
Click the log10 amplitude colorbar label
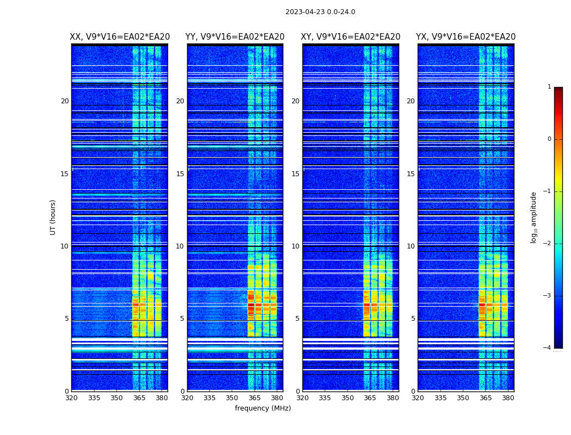coord(534,217)
